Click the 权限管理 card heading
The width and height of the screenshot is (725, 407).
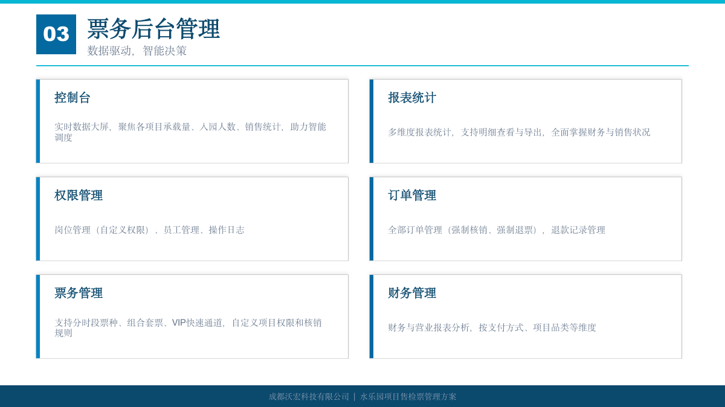pyautogui.click(x=79, y=195)
